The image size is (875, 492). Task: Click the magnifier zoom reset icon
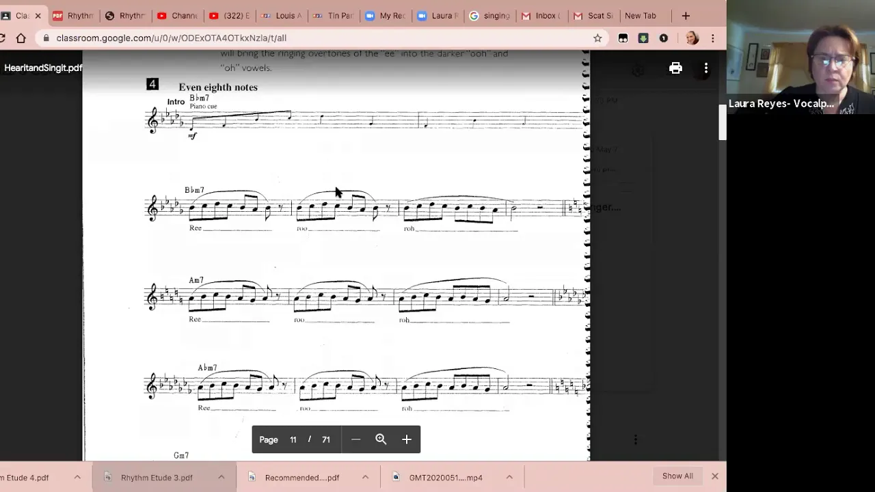coord(381,439)
